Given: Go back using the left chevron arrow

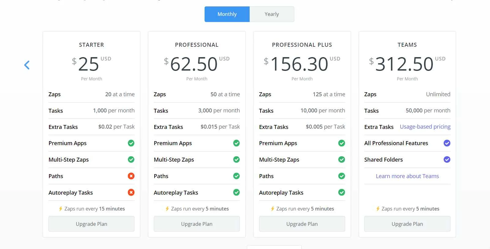Looking at the screenshot, I should (27, 65).
